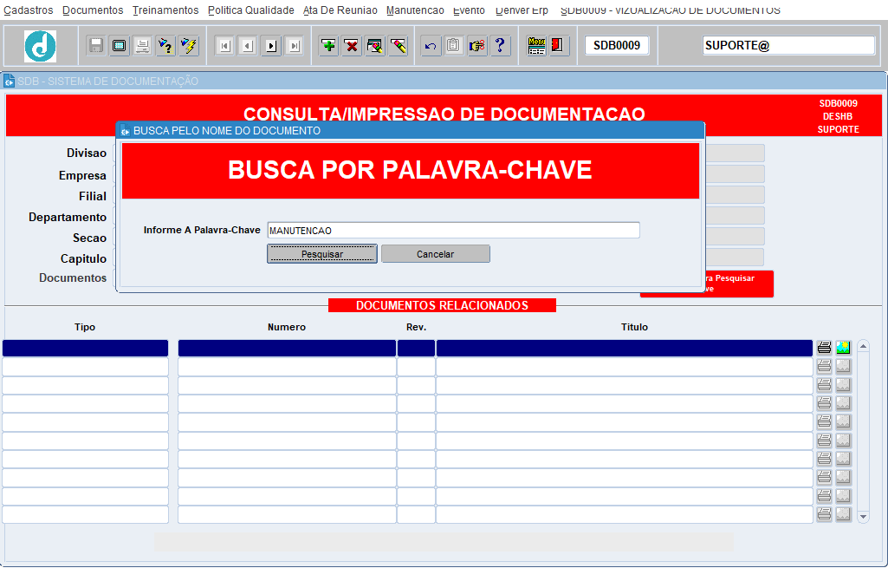Click the Menu icon in toolbar
The height and width of the screenshot is (568, 888).
tap(537, 46)
